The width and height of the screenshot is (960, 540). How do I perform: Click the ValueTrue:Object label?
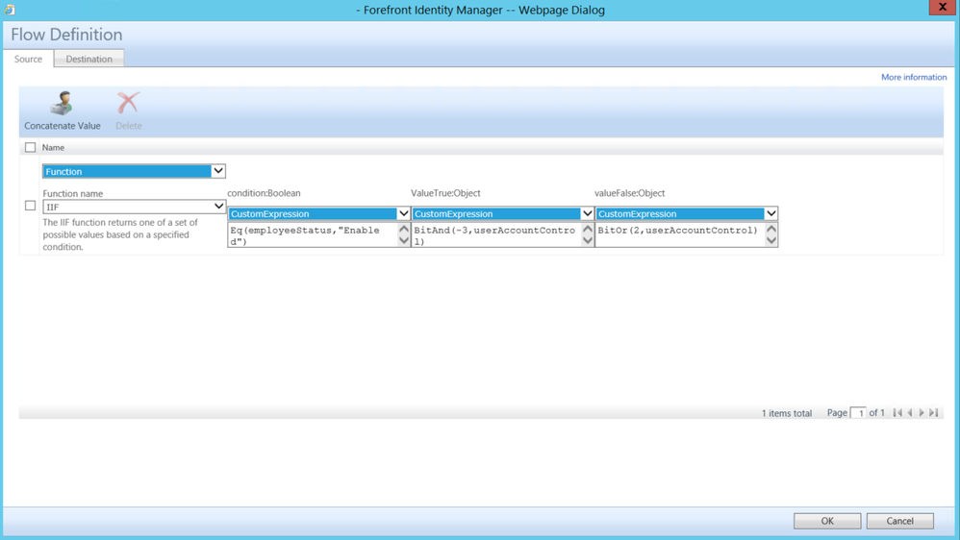(445, 192)
